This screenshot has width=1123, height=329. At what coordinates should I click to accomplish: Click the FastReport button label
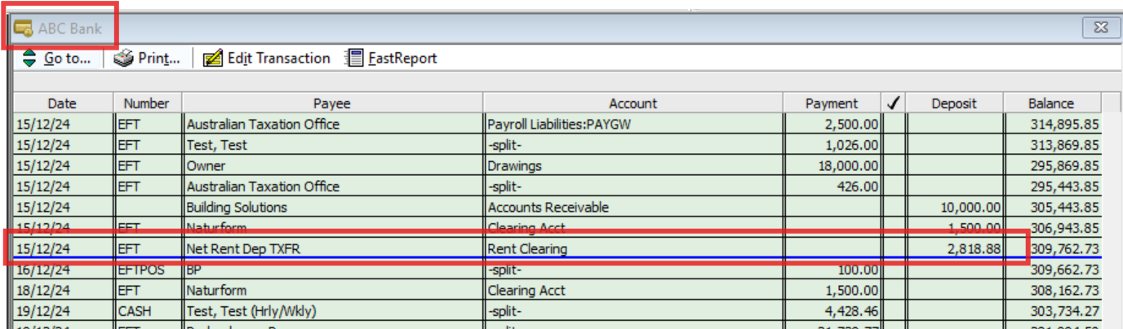coord(402,59)
